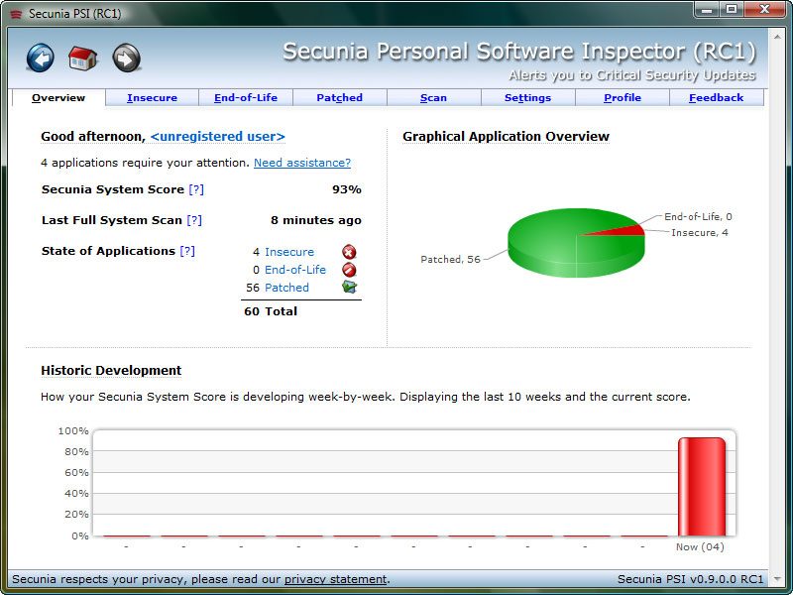Go to the Profile tab
Screen dimensions: 793x595
(623, 97)
